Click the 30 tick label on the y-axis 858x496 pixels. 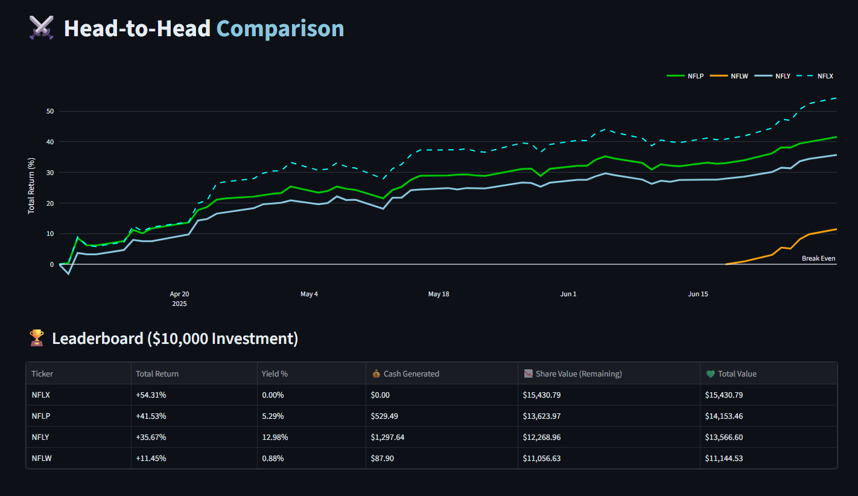point(50,173)
